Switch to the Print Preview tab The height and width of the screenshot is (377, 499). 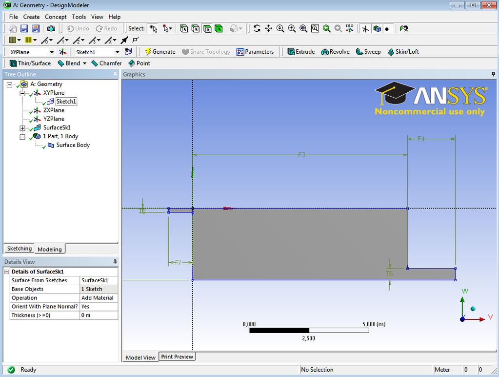point(177,356)
